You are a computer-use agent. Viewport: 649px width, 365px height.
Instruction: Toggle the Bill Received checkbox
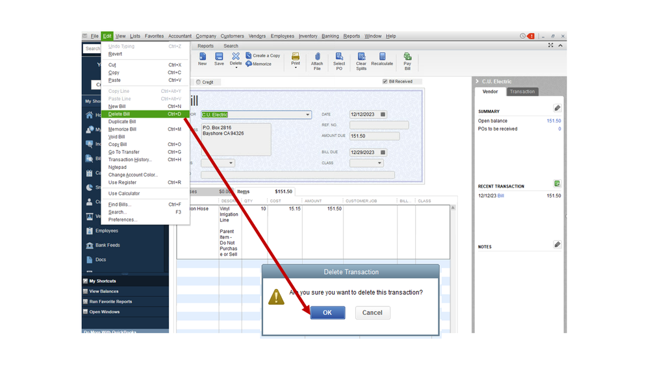pyautogui.click(x=385, y=82)
